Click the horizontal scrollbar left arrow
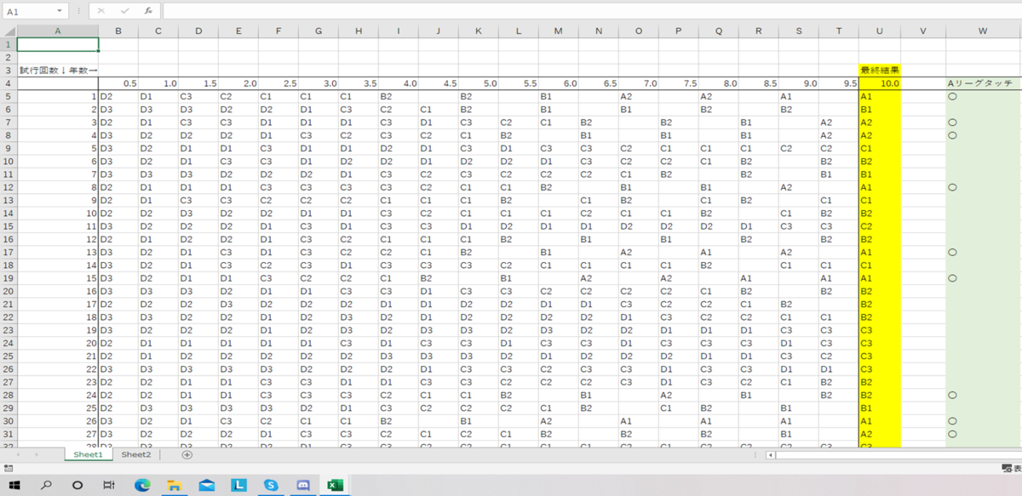This screenshot has width=1022, height=496. 772,455
